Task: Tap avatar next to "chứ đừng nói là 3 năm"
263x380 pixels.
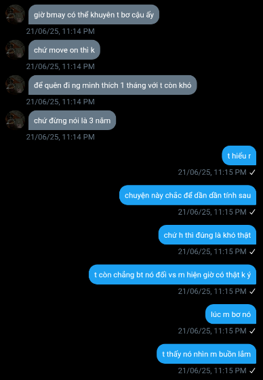Action: pos(15,120)
